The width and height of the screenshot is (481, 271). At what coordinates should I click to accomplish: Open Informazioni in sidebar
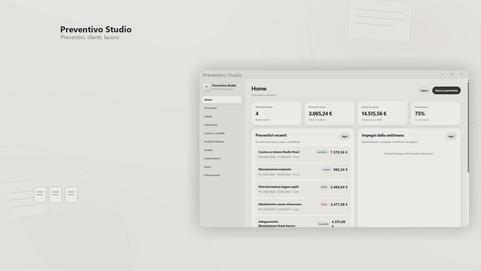[x=222, y=175]
